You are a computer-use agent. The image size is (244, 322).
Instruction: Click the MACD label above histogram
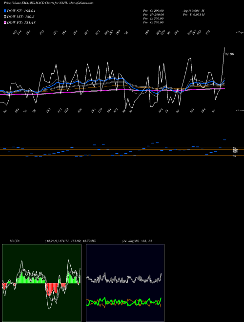click(x=15, y=241)
